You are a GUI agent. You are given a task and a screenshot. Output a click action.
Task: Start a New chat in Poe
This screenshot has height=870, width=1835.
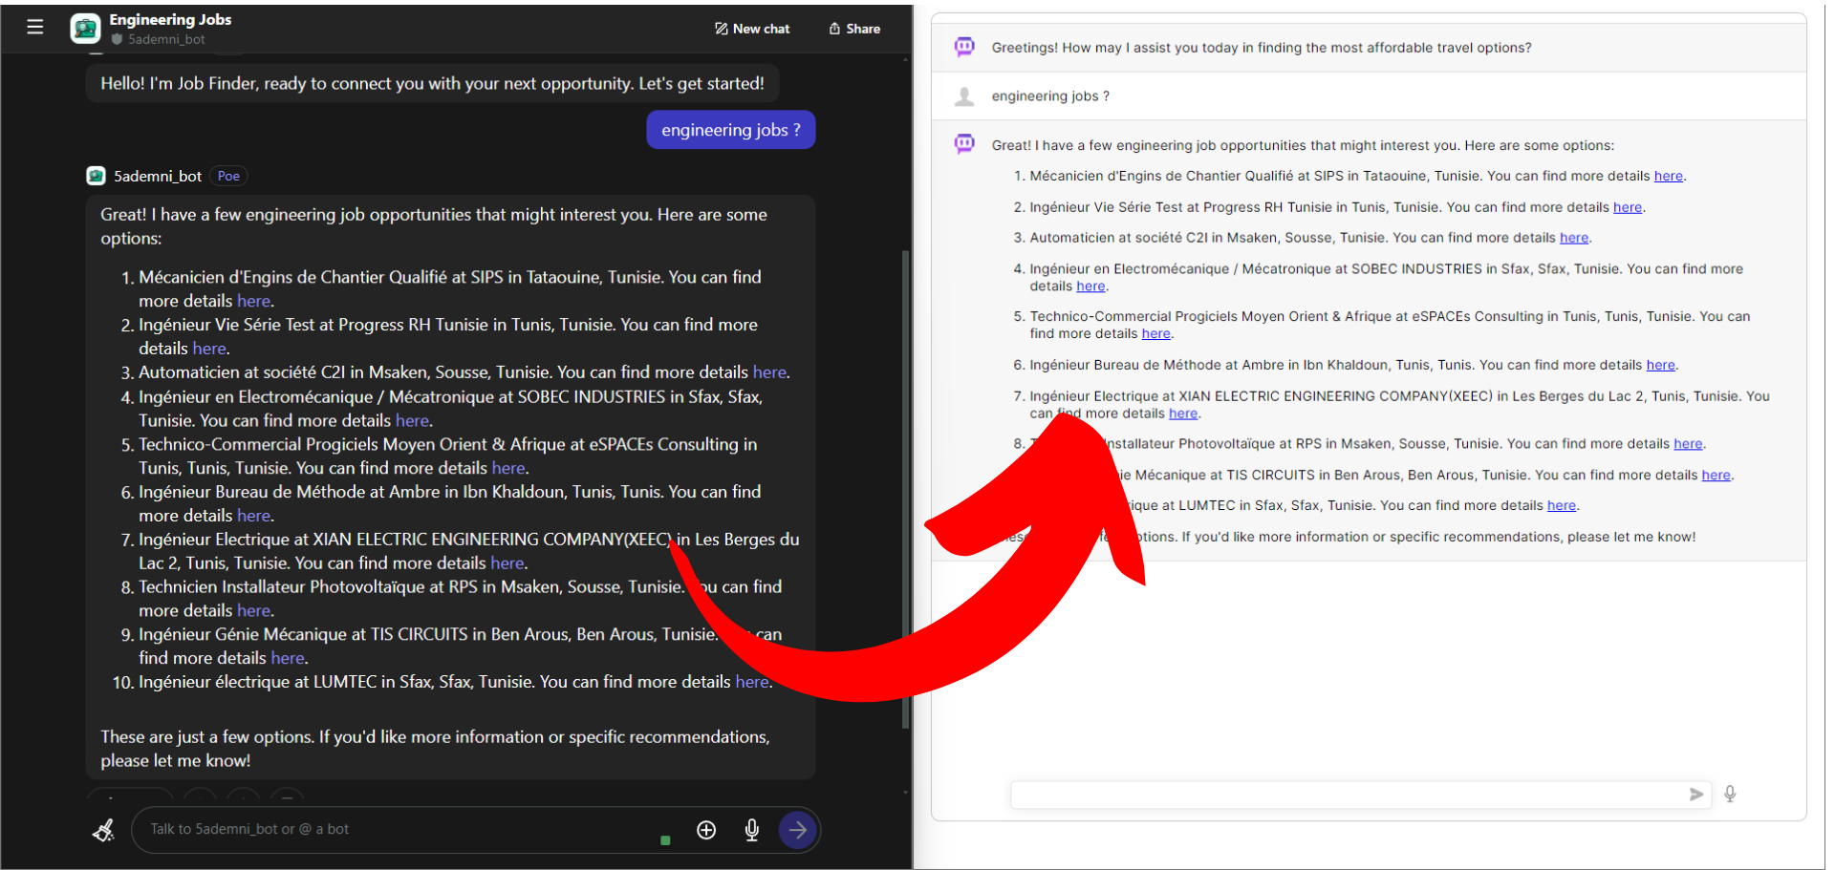pos(753,29)
